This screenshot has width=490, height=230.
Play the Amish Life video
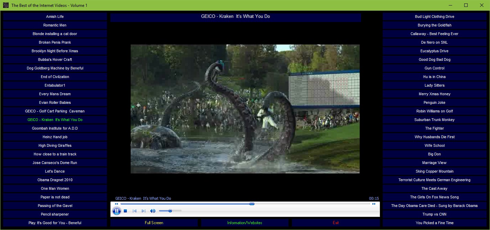pyautogui.click(x=55, y=17)
